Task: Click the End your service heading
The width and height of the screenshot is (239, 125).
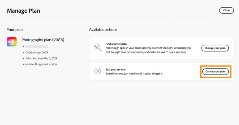Action: coord(115,69)
